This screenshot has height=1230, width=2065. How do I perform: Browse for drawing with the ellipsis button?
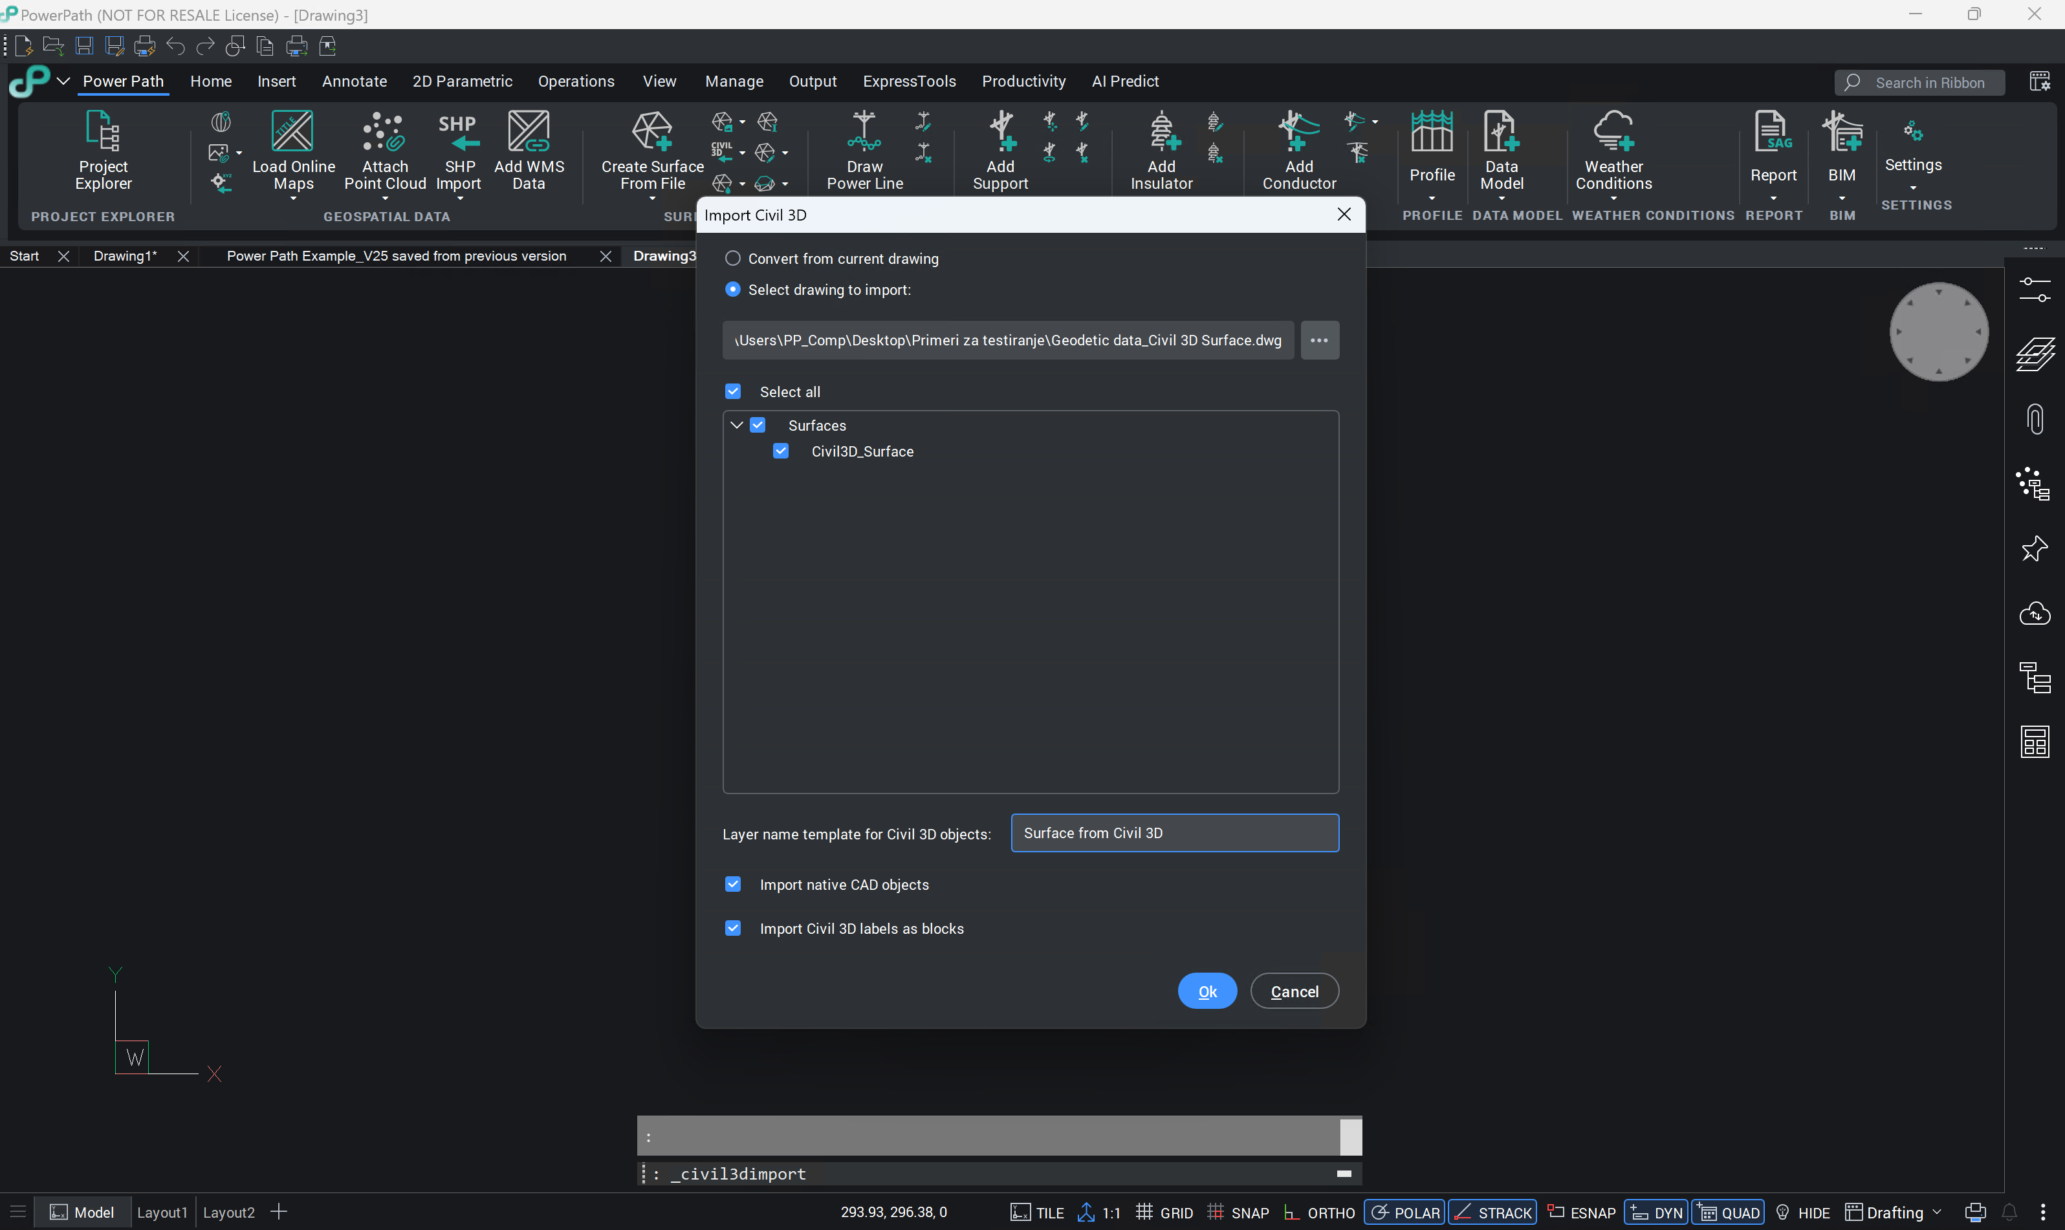[1319, 340]
